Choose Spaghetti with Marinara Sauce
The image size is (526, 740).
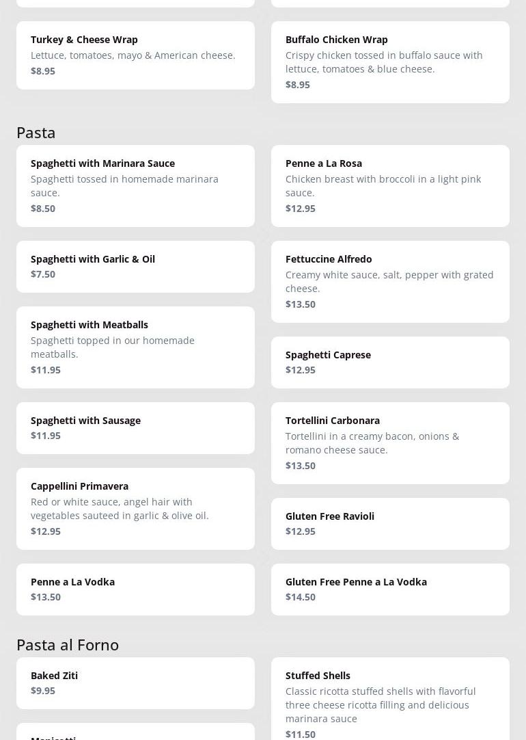click(135, 185)
